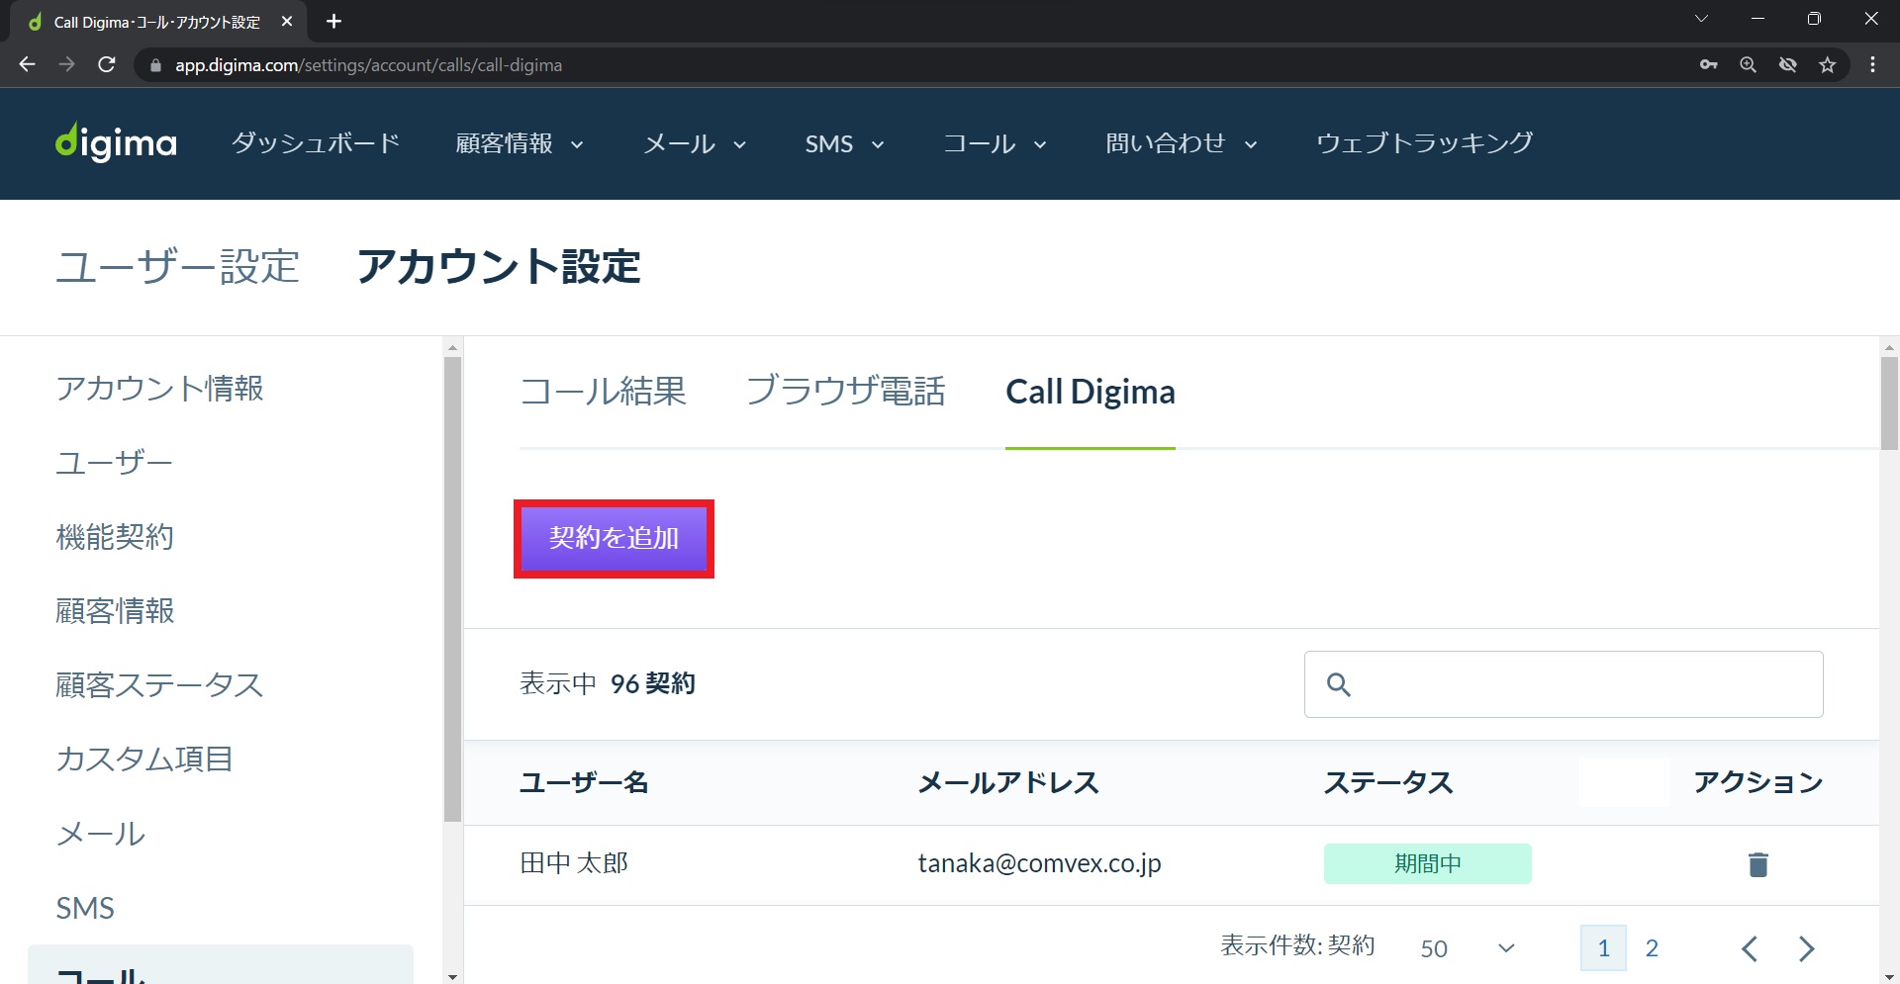Open ユーザー in the sidebar
The height and width of the screenshot is (984, 1900).
click(115, 463)
